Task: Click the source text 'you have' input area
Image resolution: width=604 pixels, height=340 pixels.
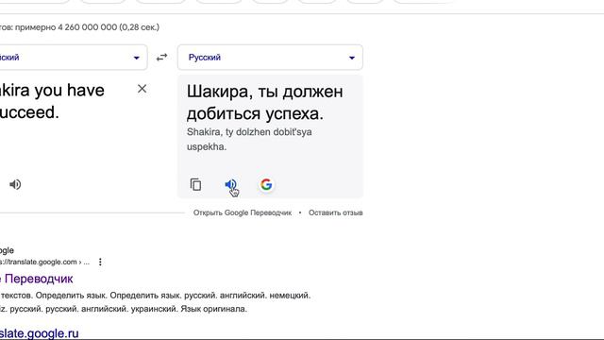Action: (x=69, y=91)
